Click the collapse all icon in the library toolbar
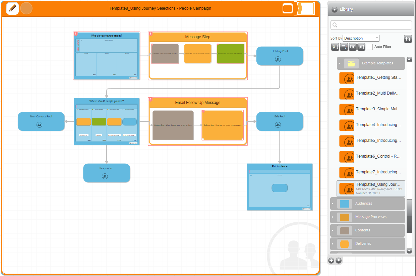The height and width of the screenshot is (276, 416). (x=361, y=47)
